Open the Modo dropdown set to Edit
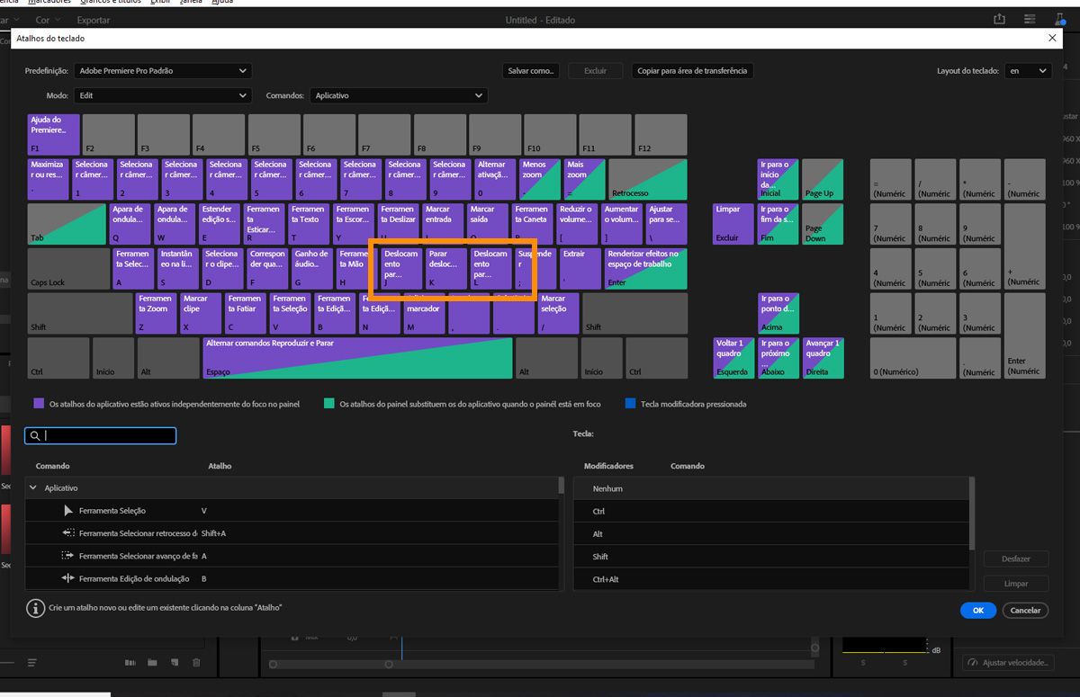Screen dimensions: 1080x697 point(163,95)
